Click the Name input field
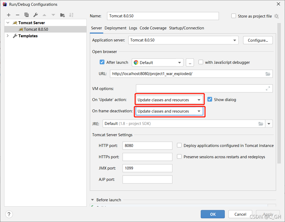 coord(163,16)
